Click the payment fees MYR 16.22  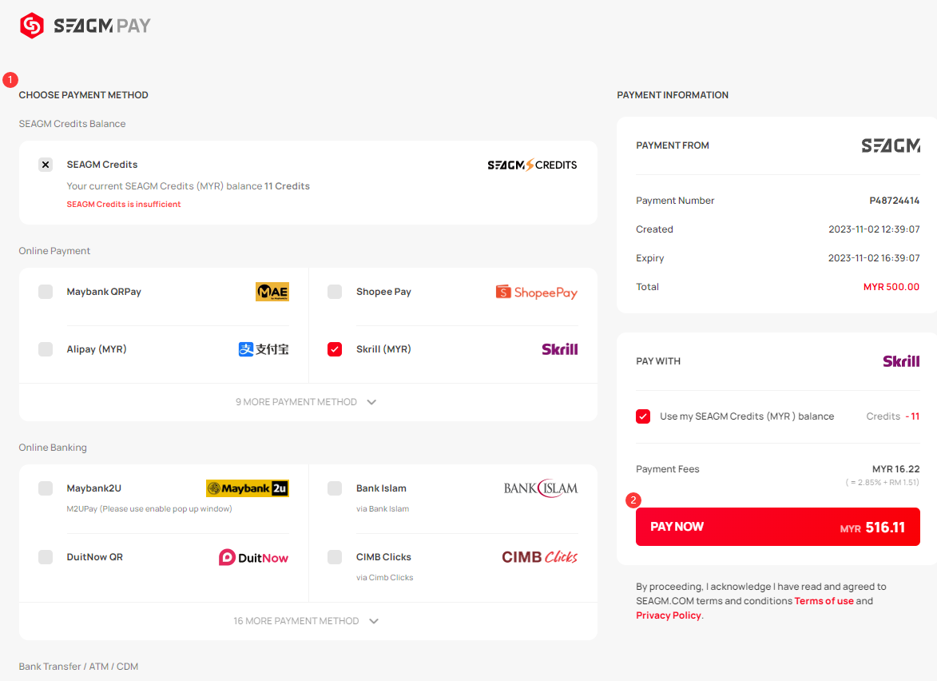(895, 469)
